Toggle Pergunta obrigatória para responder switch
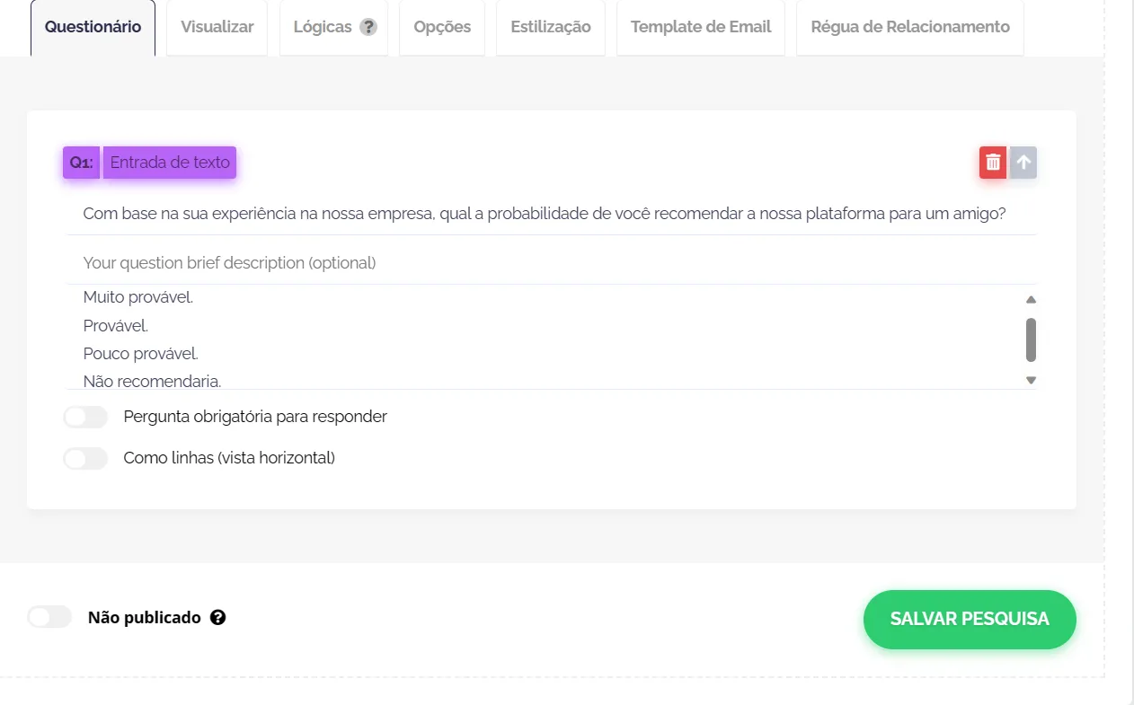Image resolution: width=1134 pixels, height=705 pixels. tap(85, 417)
